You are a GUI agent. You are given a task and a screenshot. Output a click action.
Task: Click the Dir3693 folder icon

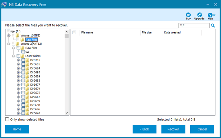pos(27,72)
